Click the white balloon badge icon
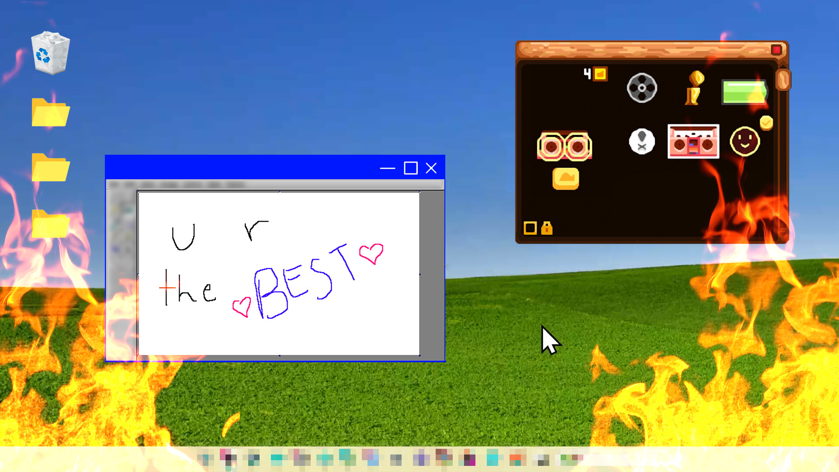The height and width of the screenshot is (472, 839). (x=641, y=142)
